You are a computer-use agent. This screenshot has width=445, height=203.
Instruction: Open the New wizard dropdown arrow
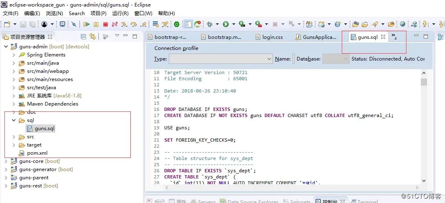[15, 25]
